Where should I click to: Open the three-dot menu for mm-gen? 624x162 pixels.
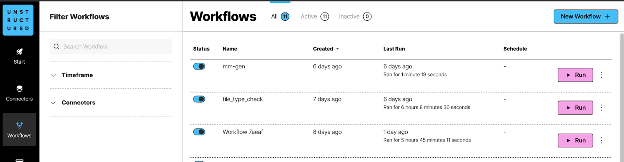(x=601, y=75)
